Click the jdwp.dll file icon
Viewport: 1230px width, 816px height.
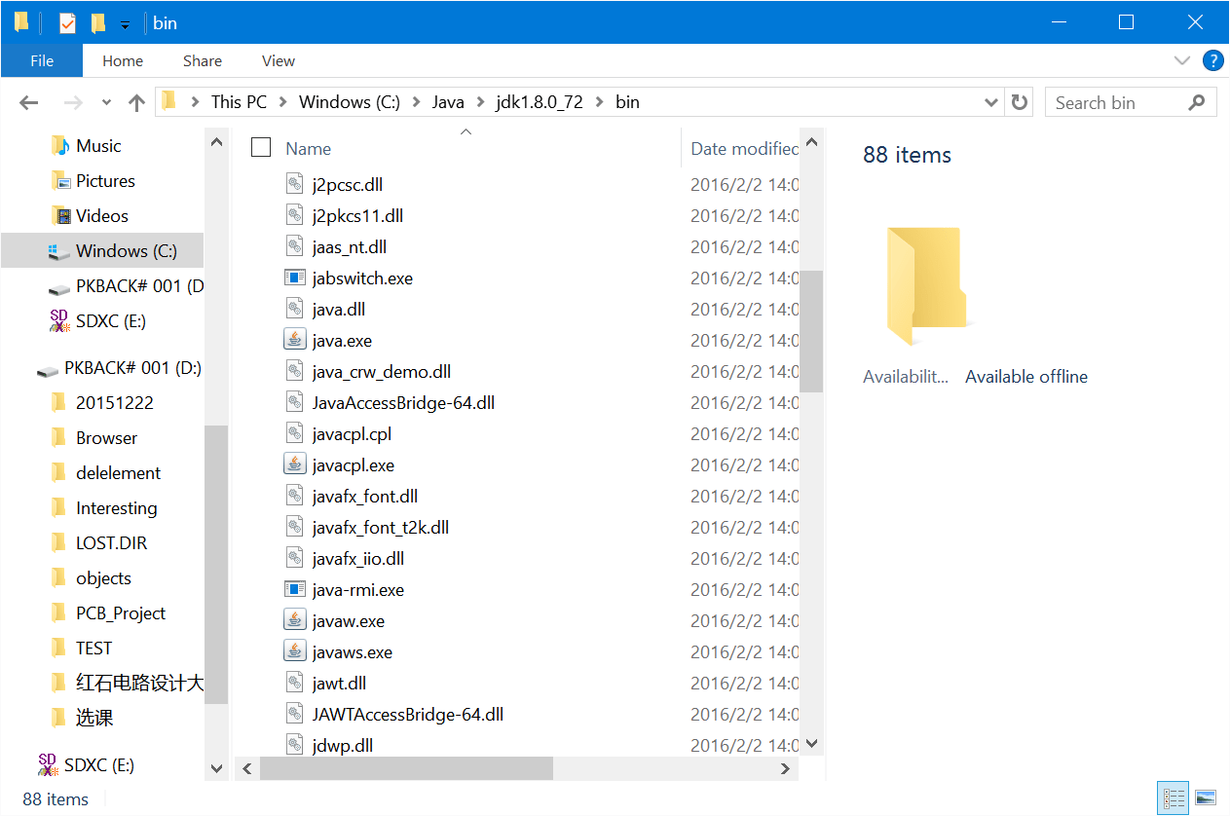point(294,745)
